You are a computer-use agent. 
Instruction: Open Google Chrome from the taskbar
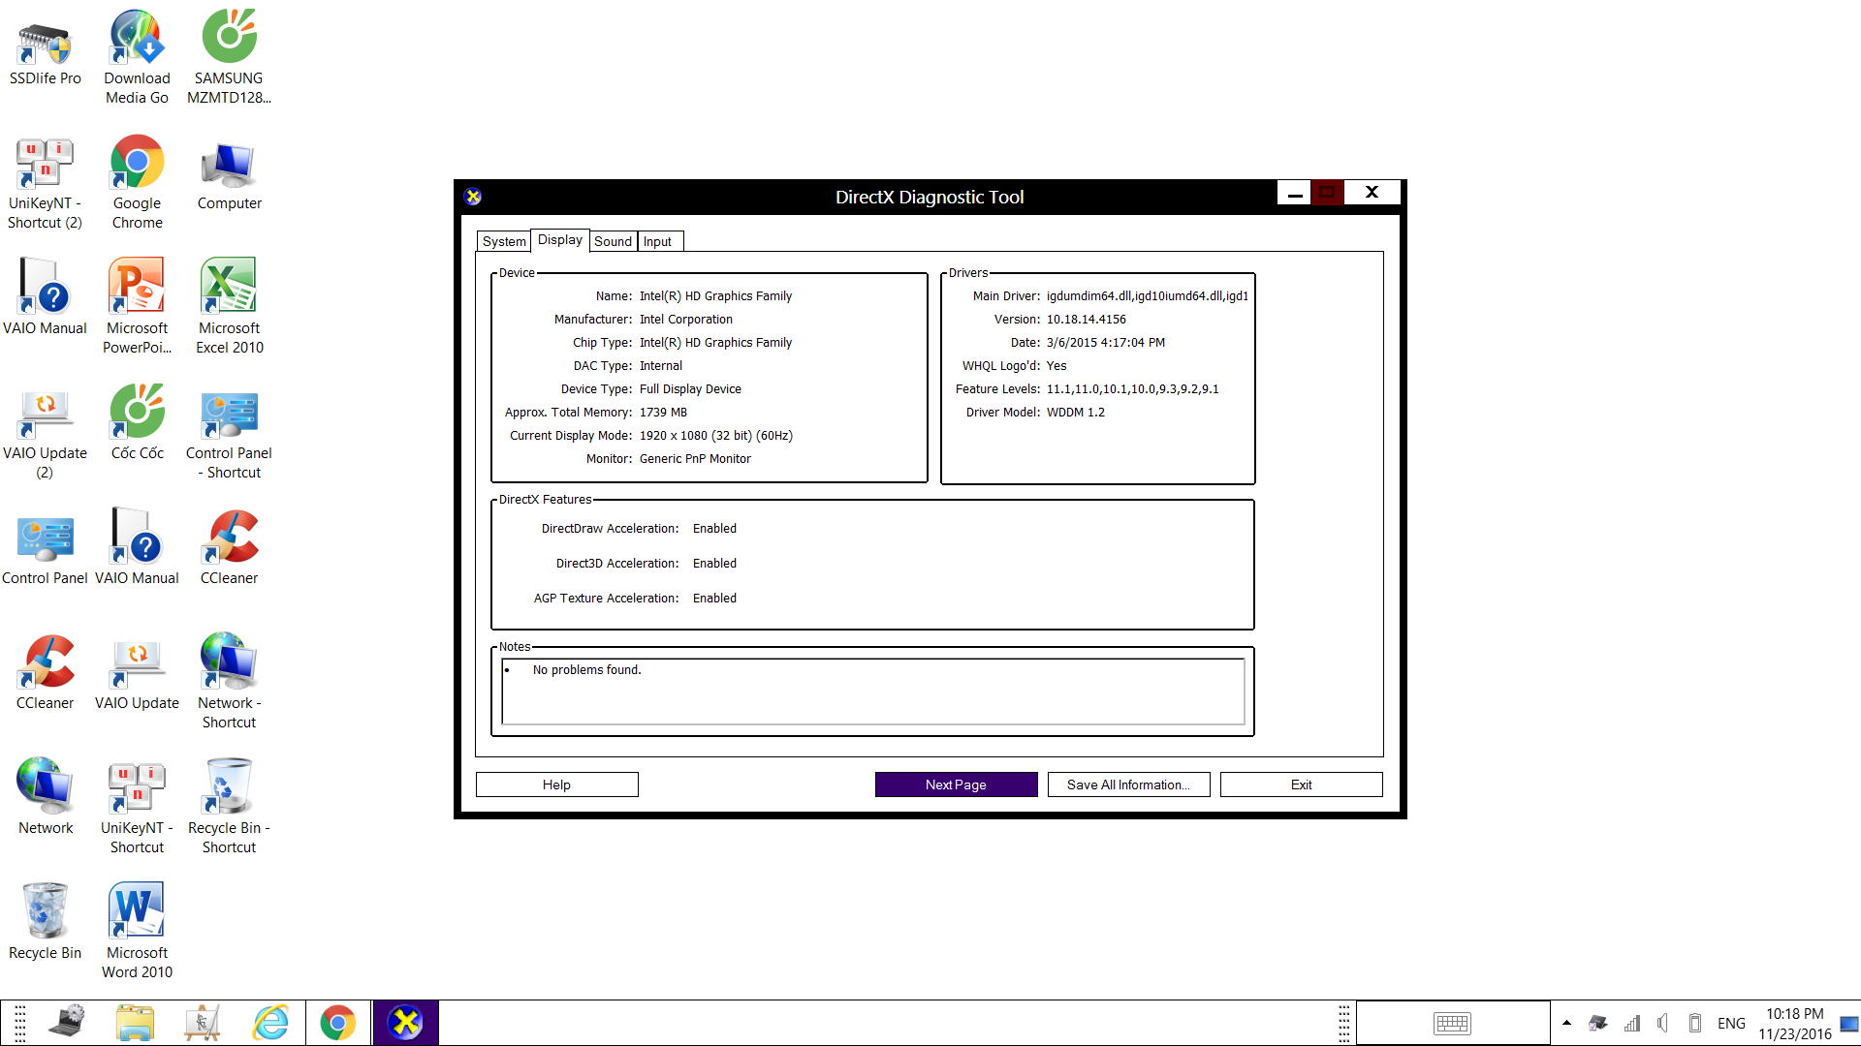click(x=337, y=1023)
